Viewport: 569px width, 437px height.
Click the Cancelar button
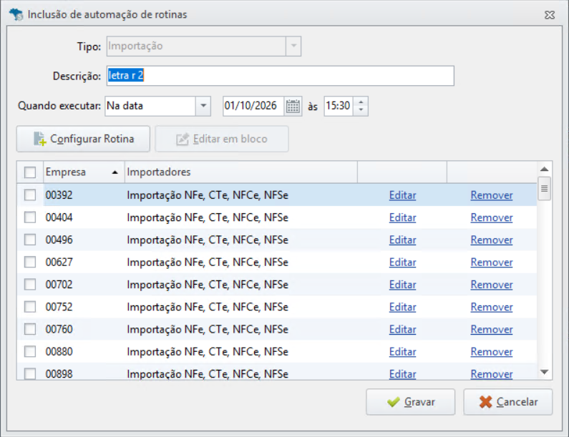click(508, 402)
